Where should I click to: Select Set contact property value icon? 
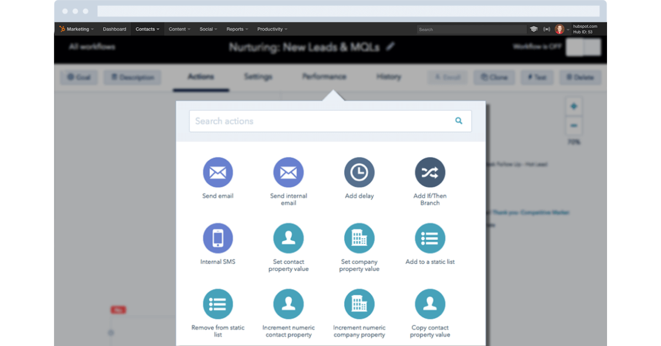point(289,239)
